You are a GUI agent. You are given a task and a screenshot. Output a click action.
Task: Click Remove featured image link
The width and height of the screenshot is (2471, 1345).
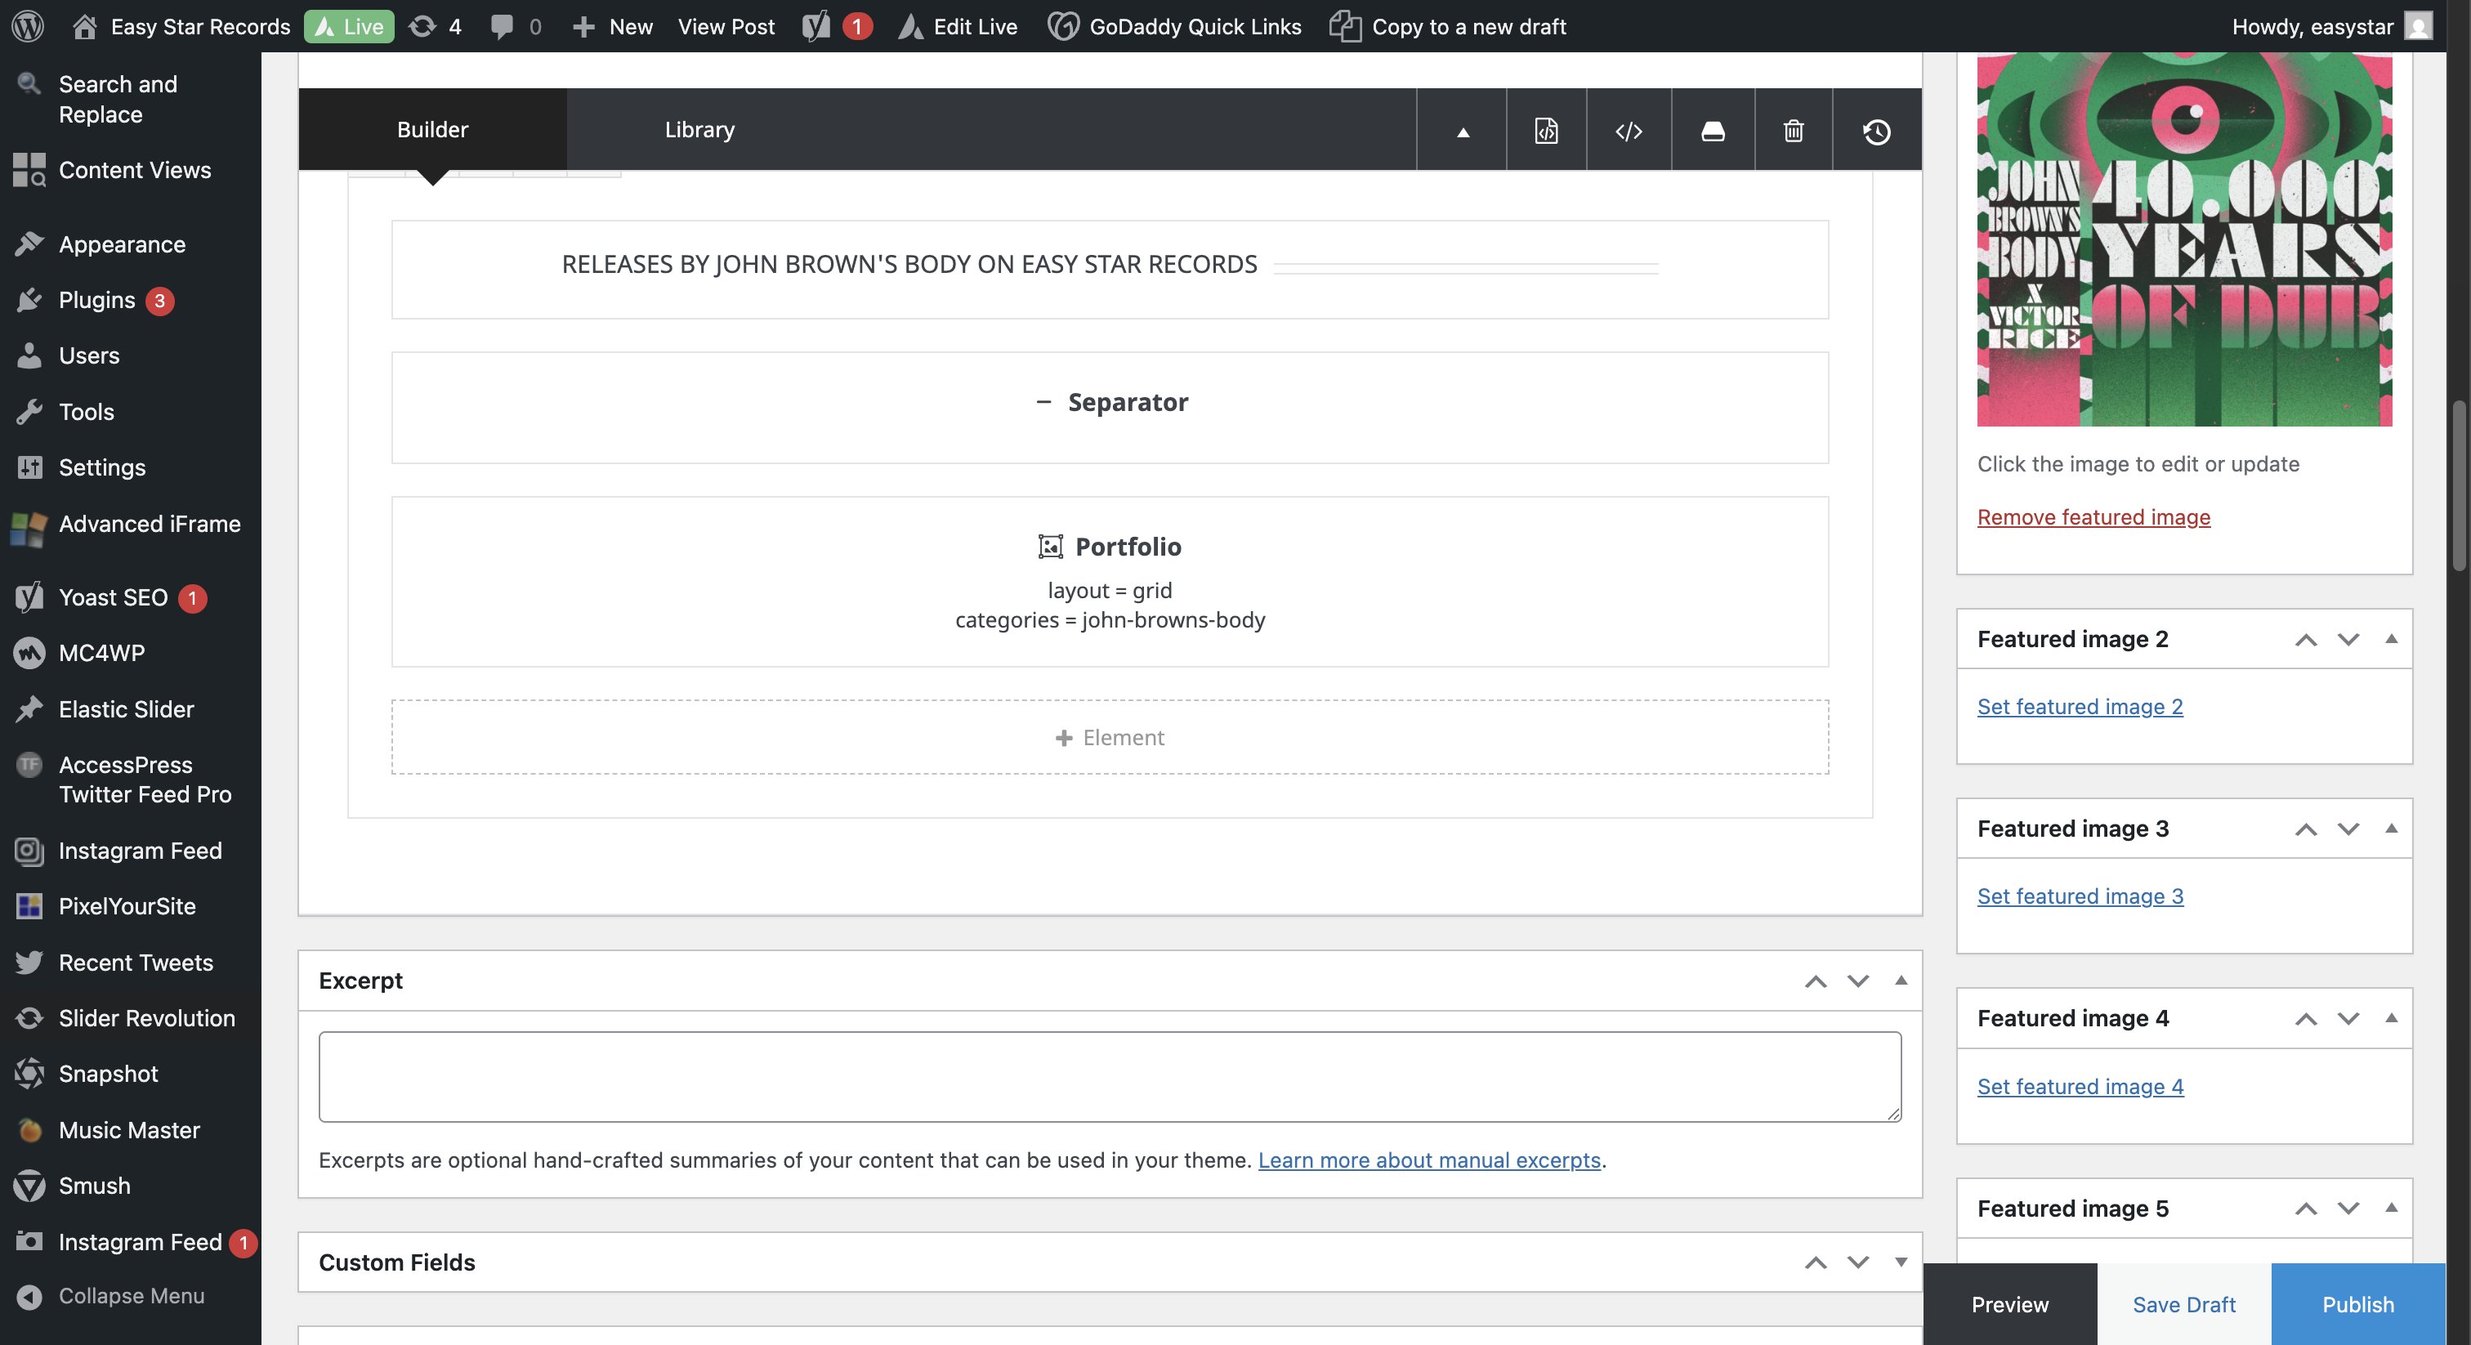click(2093, 516)
